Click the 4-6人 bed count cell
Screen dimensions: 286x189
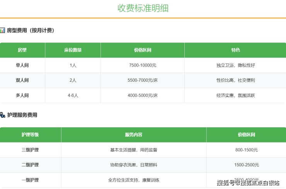[73, 95]
